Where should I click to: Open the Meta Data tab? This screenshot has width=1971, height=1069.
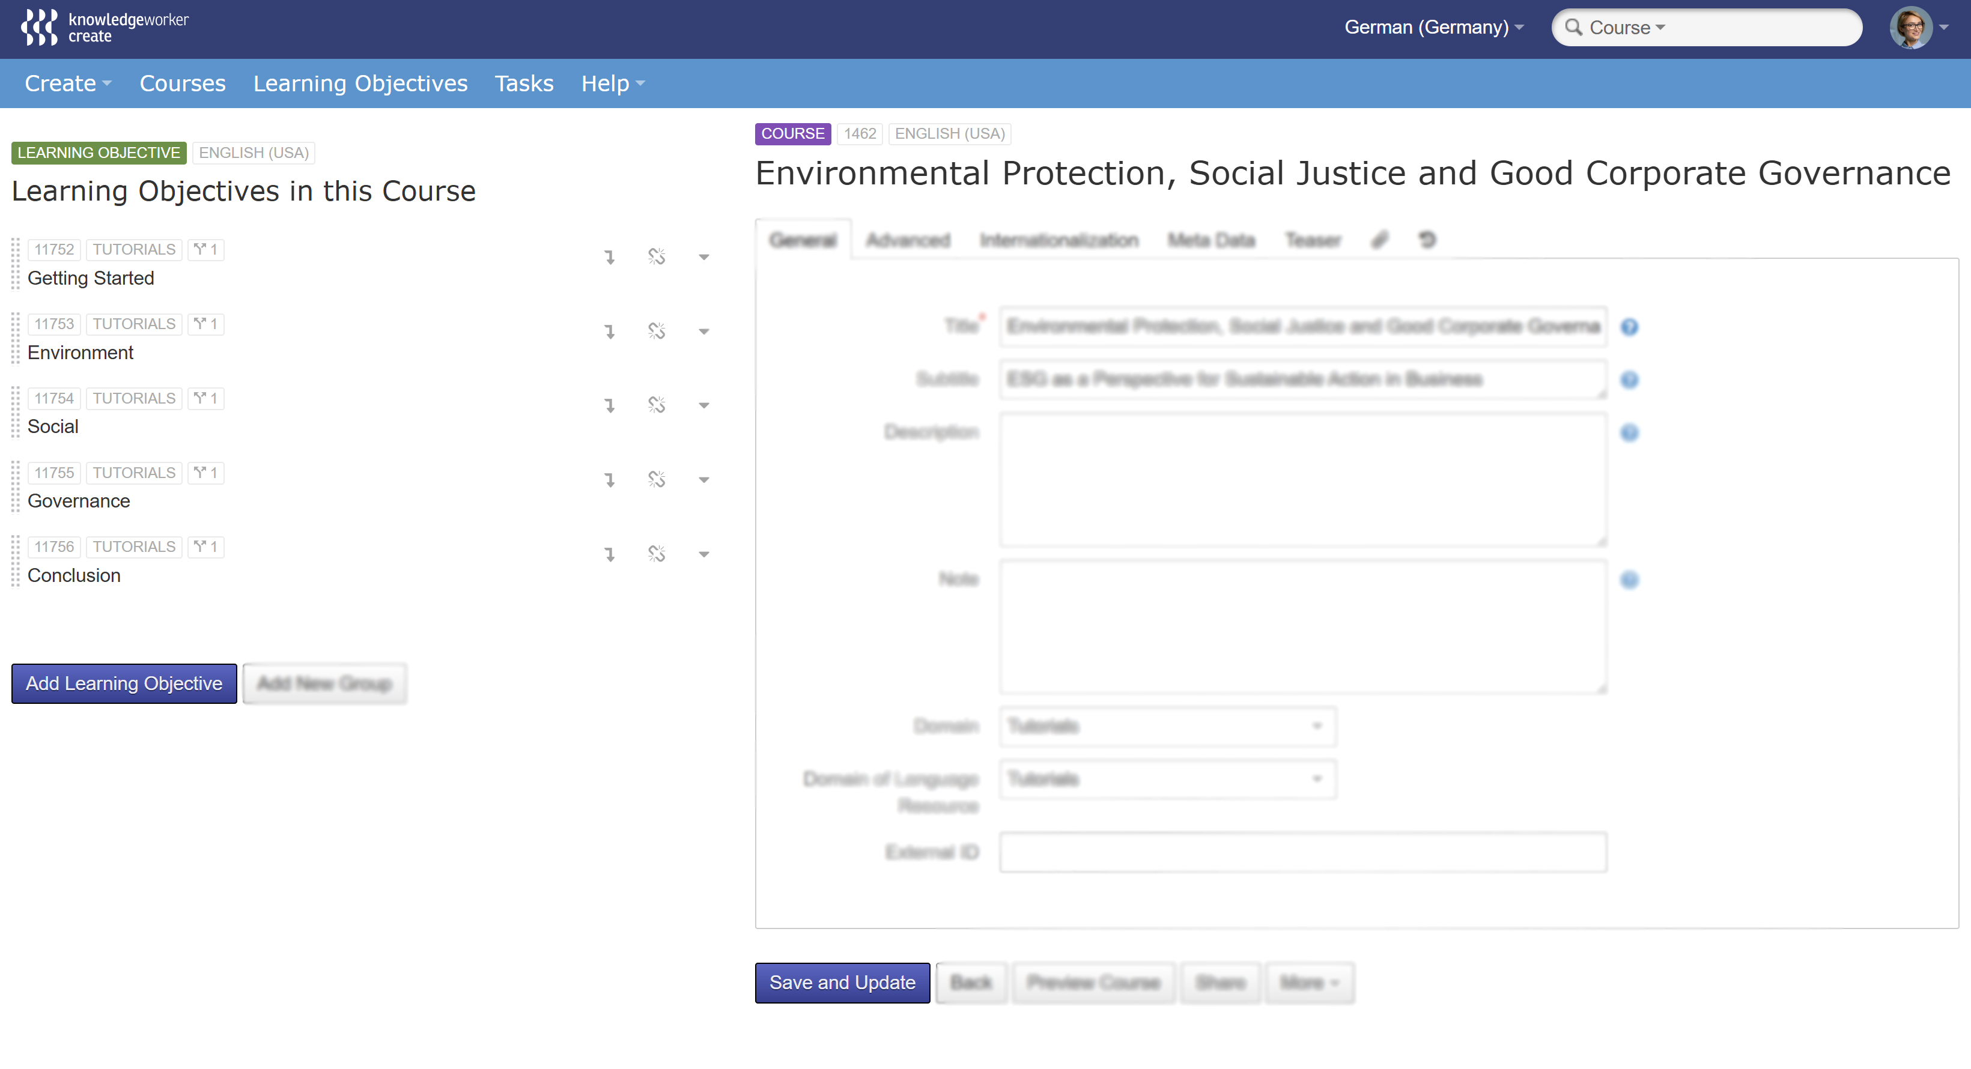[1210, 240]
